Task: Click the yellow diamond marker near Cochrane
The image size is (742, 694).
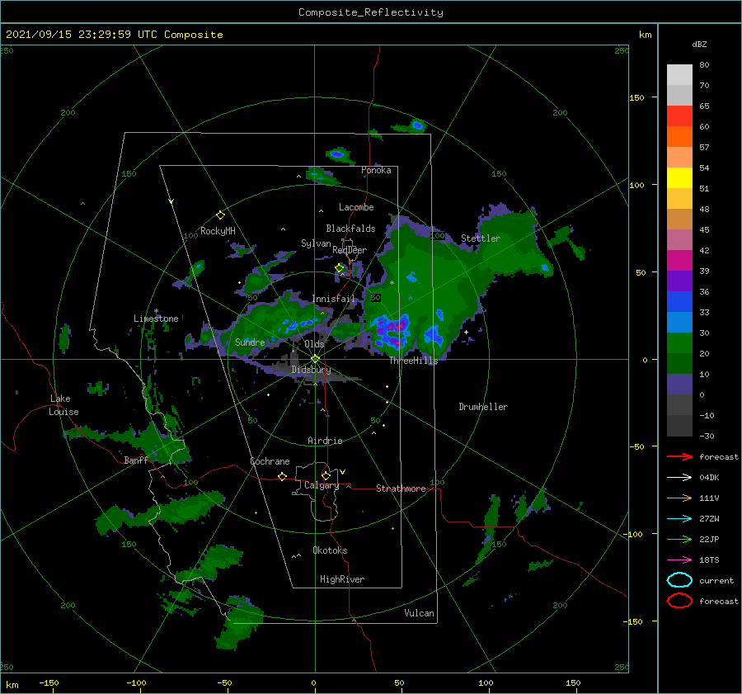Action: pos(282,476)
